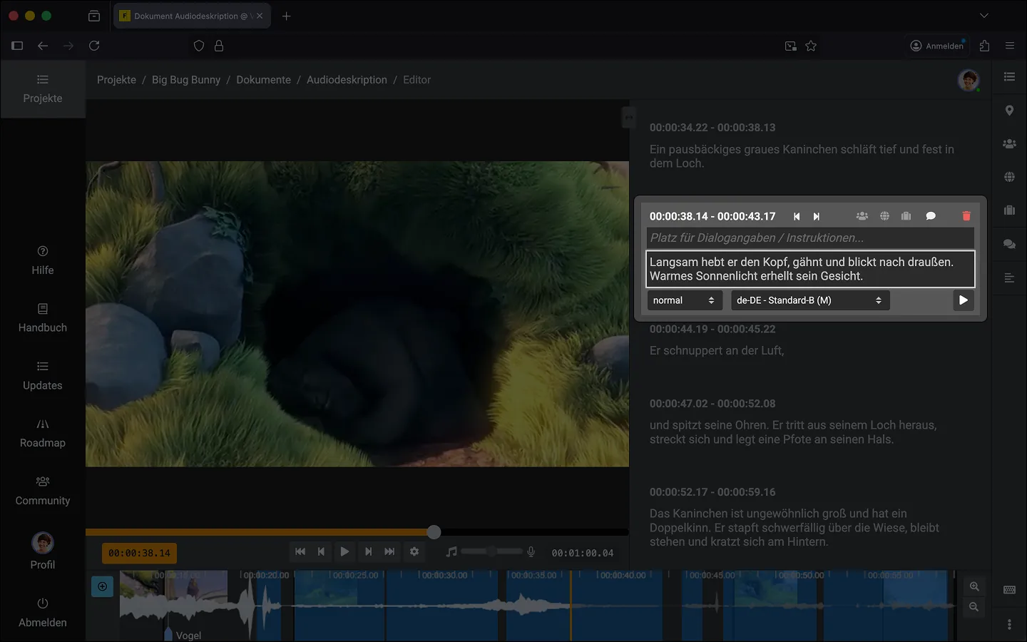Open the comment bubble icon in the active segment
The width and height of the screenshot is (1027, 642).
tap(931, 216)
